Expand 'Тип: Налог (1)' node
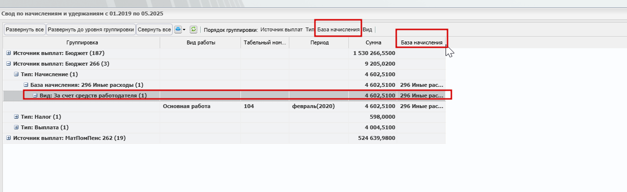Viewport: 627px width, 192px height. click(16, 117)
